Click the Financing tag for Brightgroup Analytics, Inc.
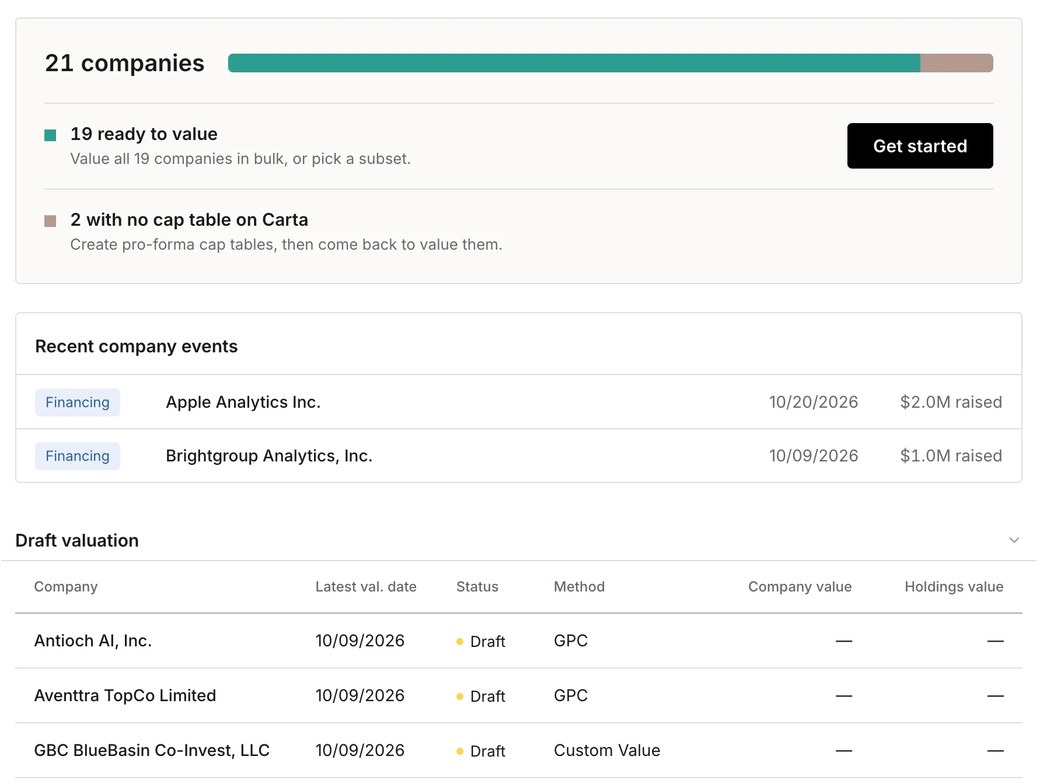1040x784 pixels. pos(78,456)
